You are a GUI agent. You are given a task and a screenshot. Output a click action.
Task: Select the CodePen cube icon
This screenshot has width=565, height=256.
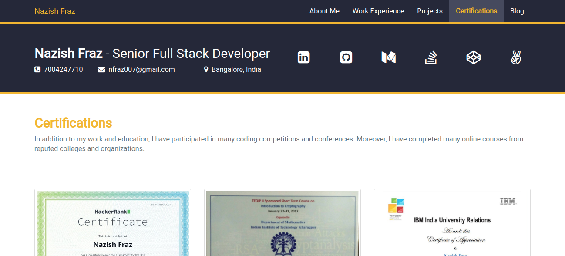(x=473, y=57)
